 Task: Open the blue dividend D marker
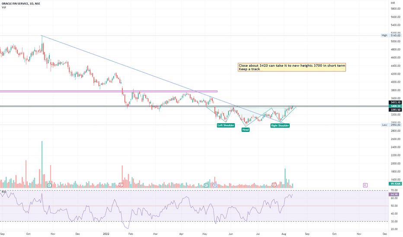point(215,185)
